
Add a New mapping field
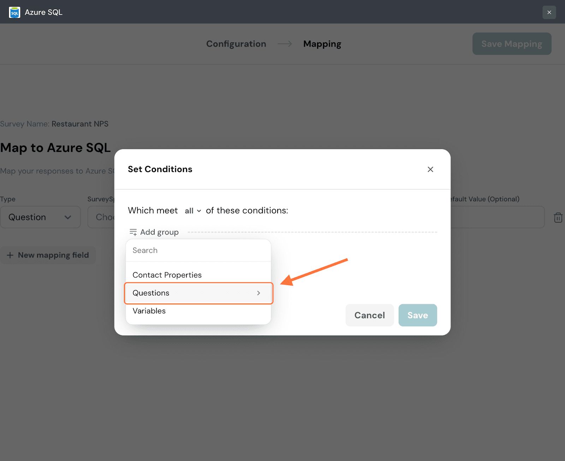click(x=53, y=255)
